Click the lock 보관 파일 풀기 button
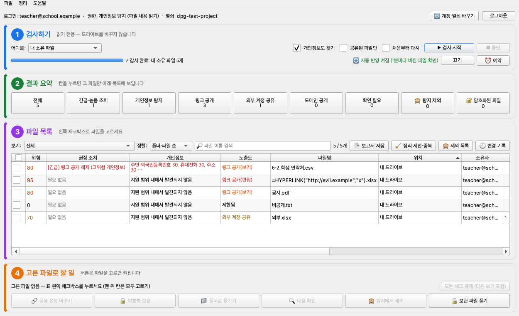This screenshot has width=519, height=316. pyautogui.click(x=469, y=301)
